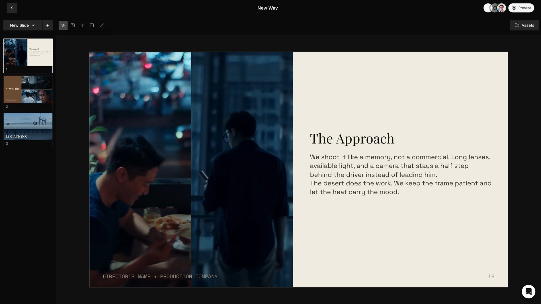
Task: Select the line drawing tool
Action: tap(101, 25)
